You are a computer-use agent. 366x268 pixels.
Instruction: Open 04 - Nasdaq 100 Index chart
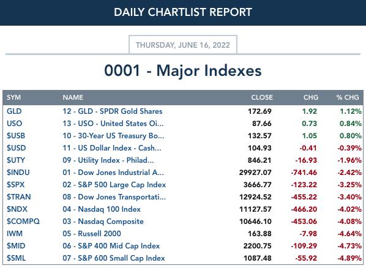(x=102, y=209)
